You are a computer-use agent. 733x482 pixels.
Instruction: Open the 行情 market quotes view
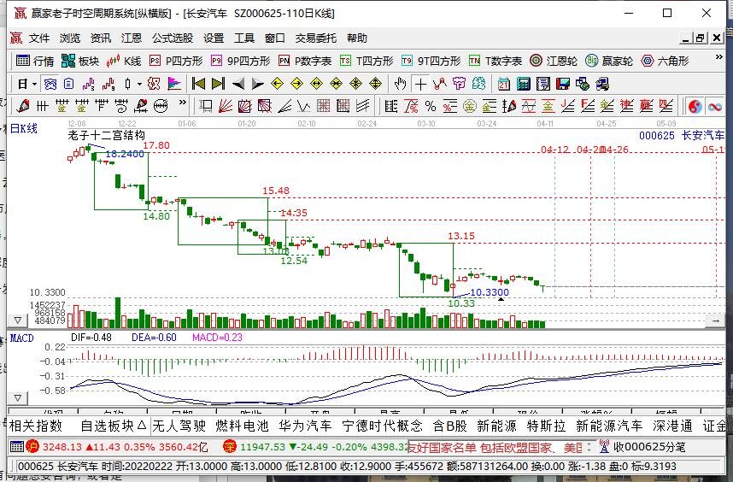pos(34,61)
